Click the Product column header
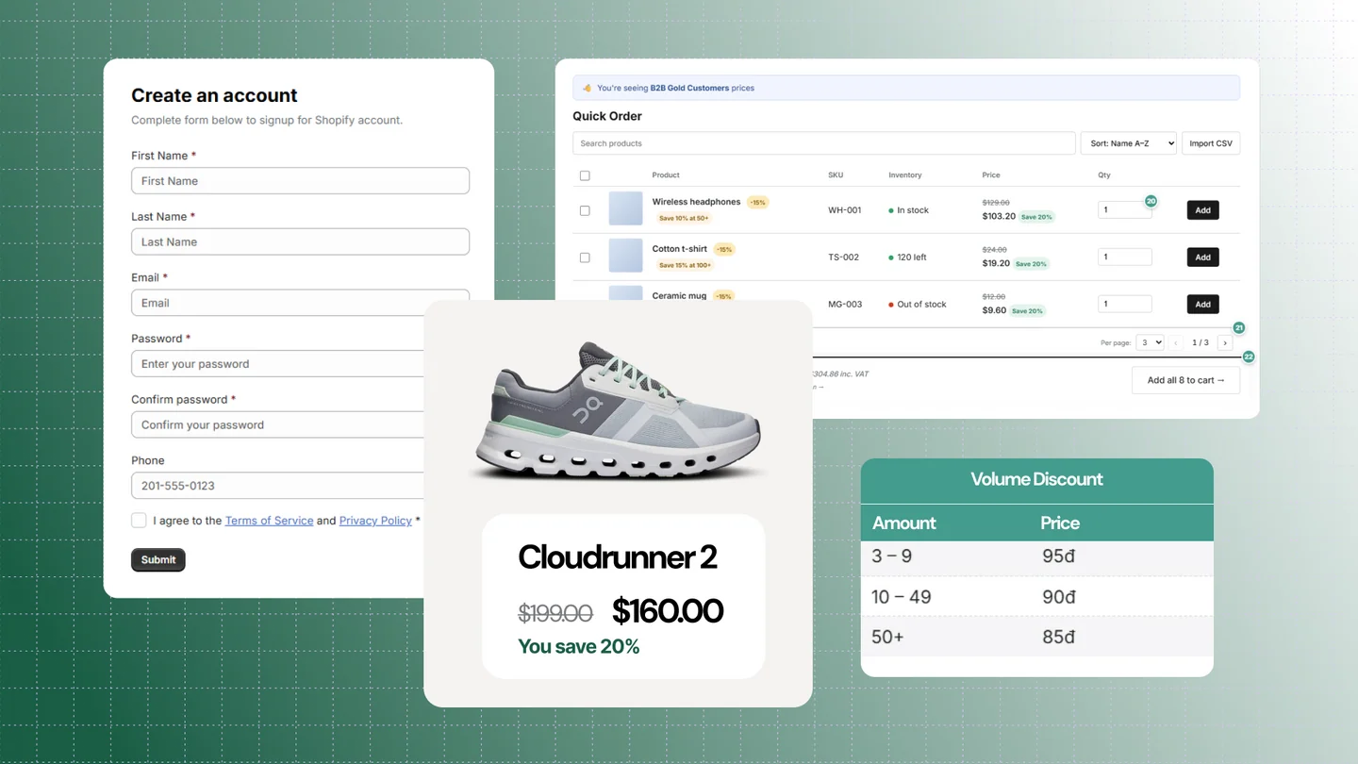Screen dimensions: 1358x764 pyautogui.click(x=666, y=175)
